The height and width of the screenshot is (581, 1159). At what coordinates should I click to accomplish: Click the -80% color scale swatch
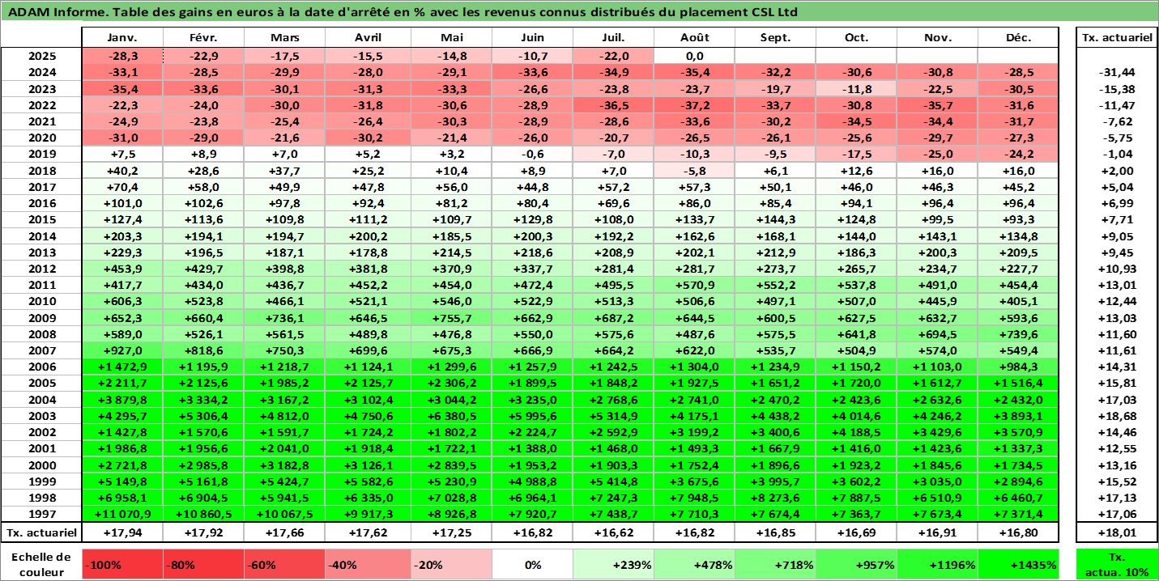click(x=204, y=565)
